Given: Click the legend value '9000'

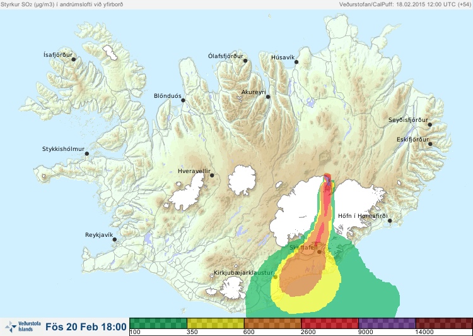Looking at the screenshot, I should (365, 332).
